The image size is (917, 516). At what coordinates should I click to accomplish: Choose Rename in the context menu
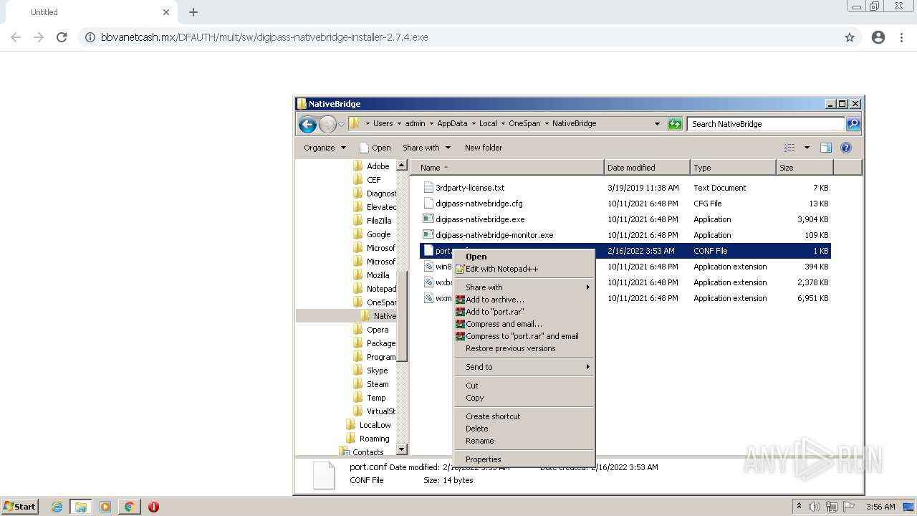524,441
